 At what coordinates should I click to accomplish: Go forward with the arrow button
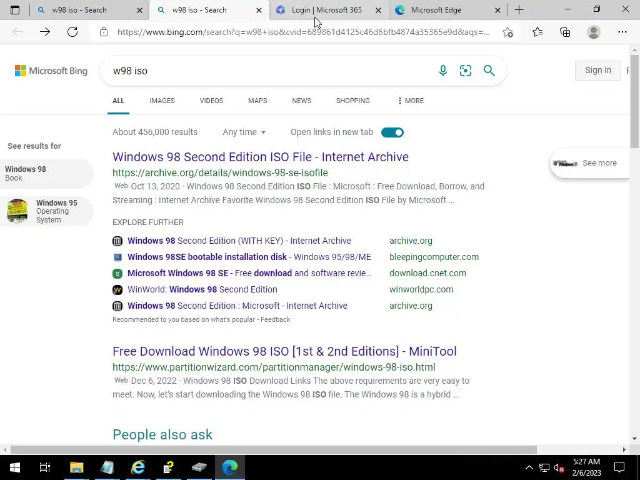(45, 32)
